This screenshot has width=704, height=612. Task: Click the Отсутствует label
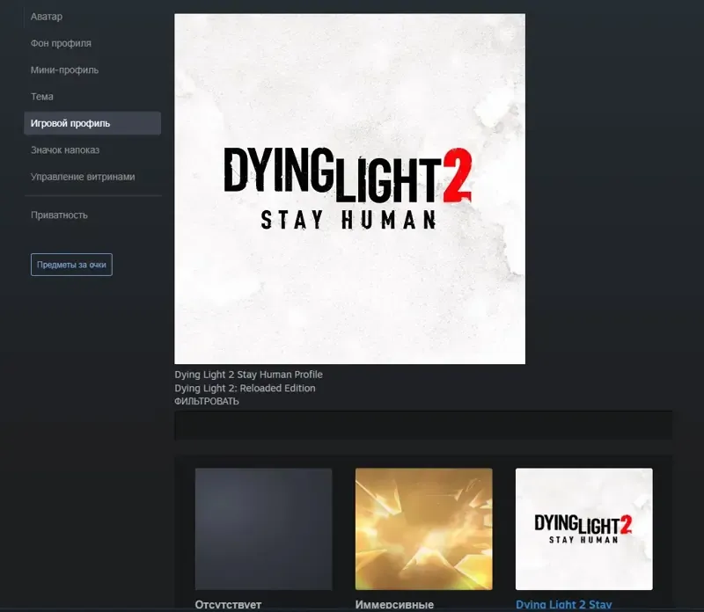(228, 605)
